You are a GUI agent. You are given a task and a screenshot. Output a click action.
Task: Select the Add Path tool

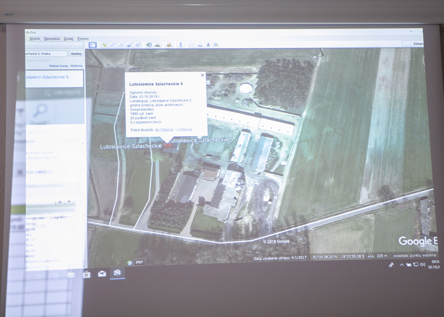click(x=121, y=45)
